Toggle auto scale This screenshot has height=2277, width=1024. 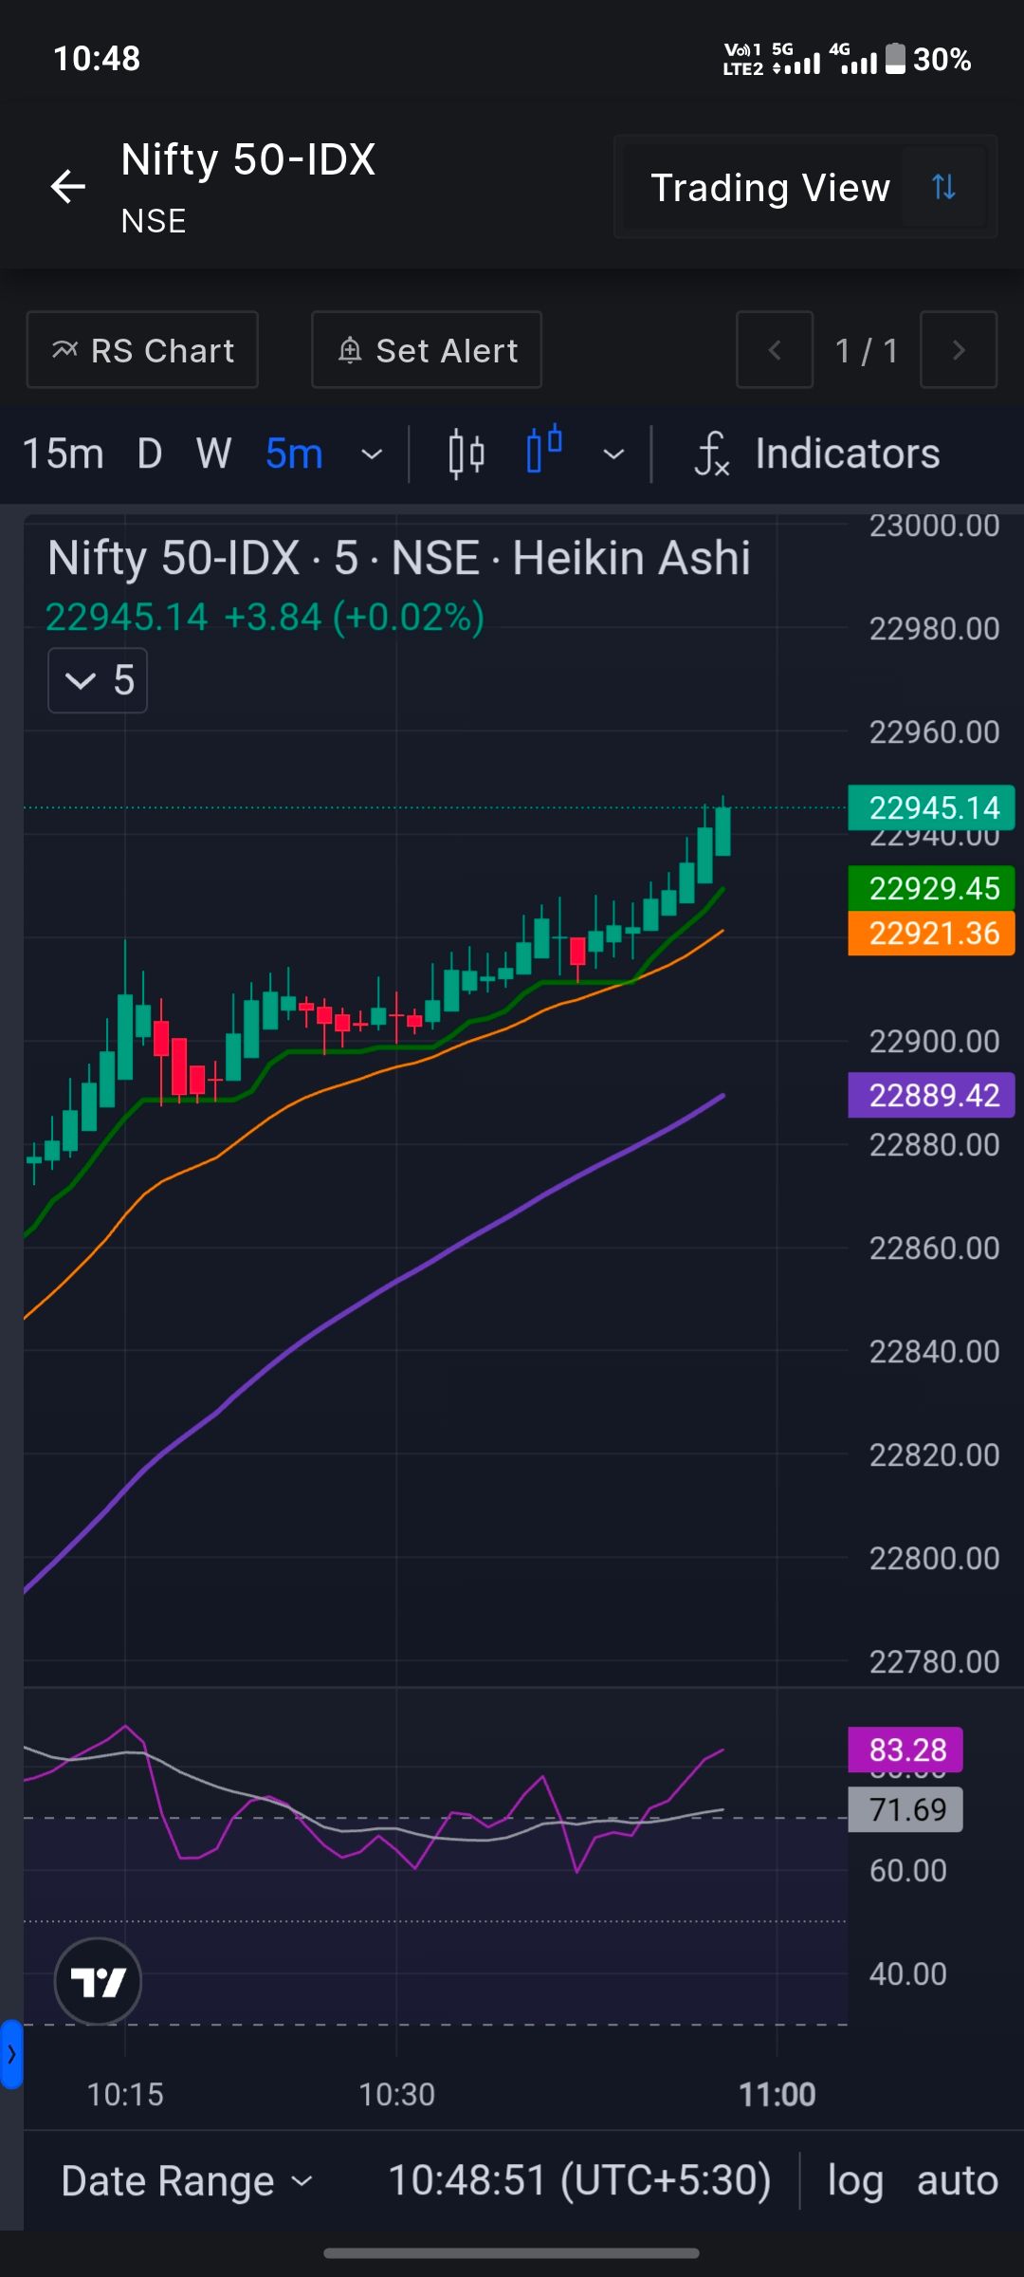pos(958,2180)
